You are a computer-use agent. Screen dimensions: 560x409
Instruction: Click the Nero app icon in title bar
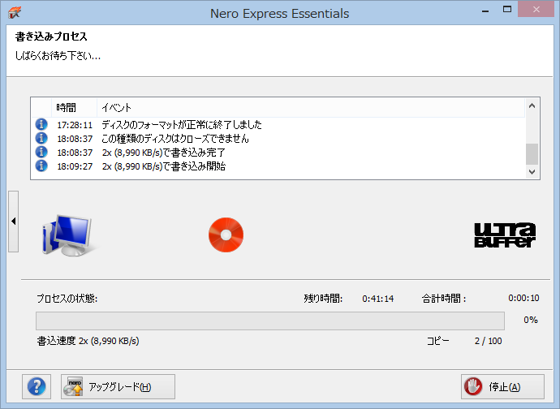click(15, 13)
